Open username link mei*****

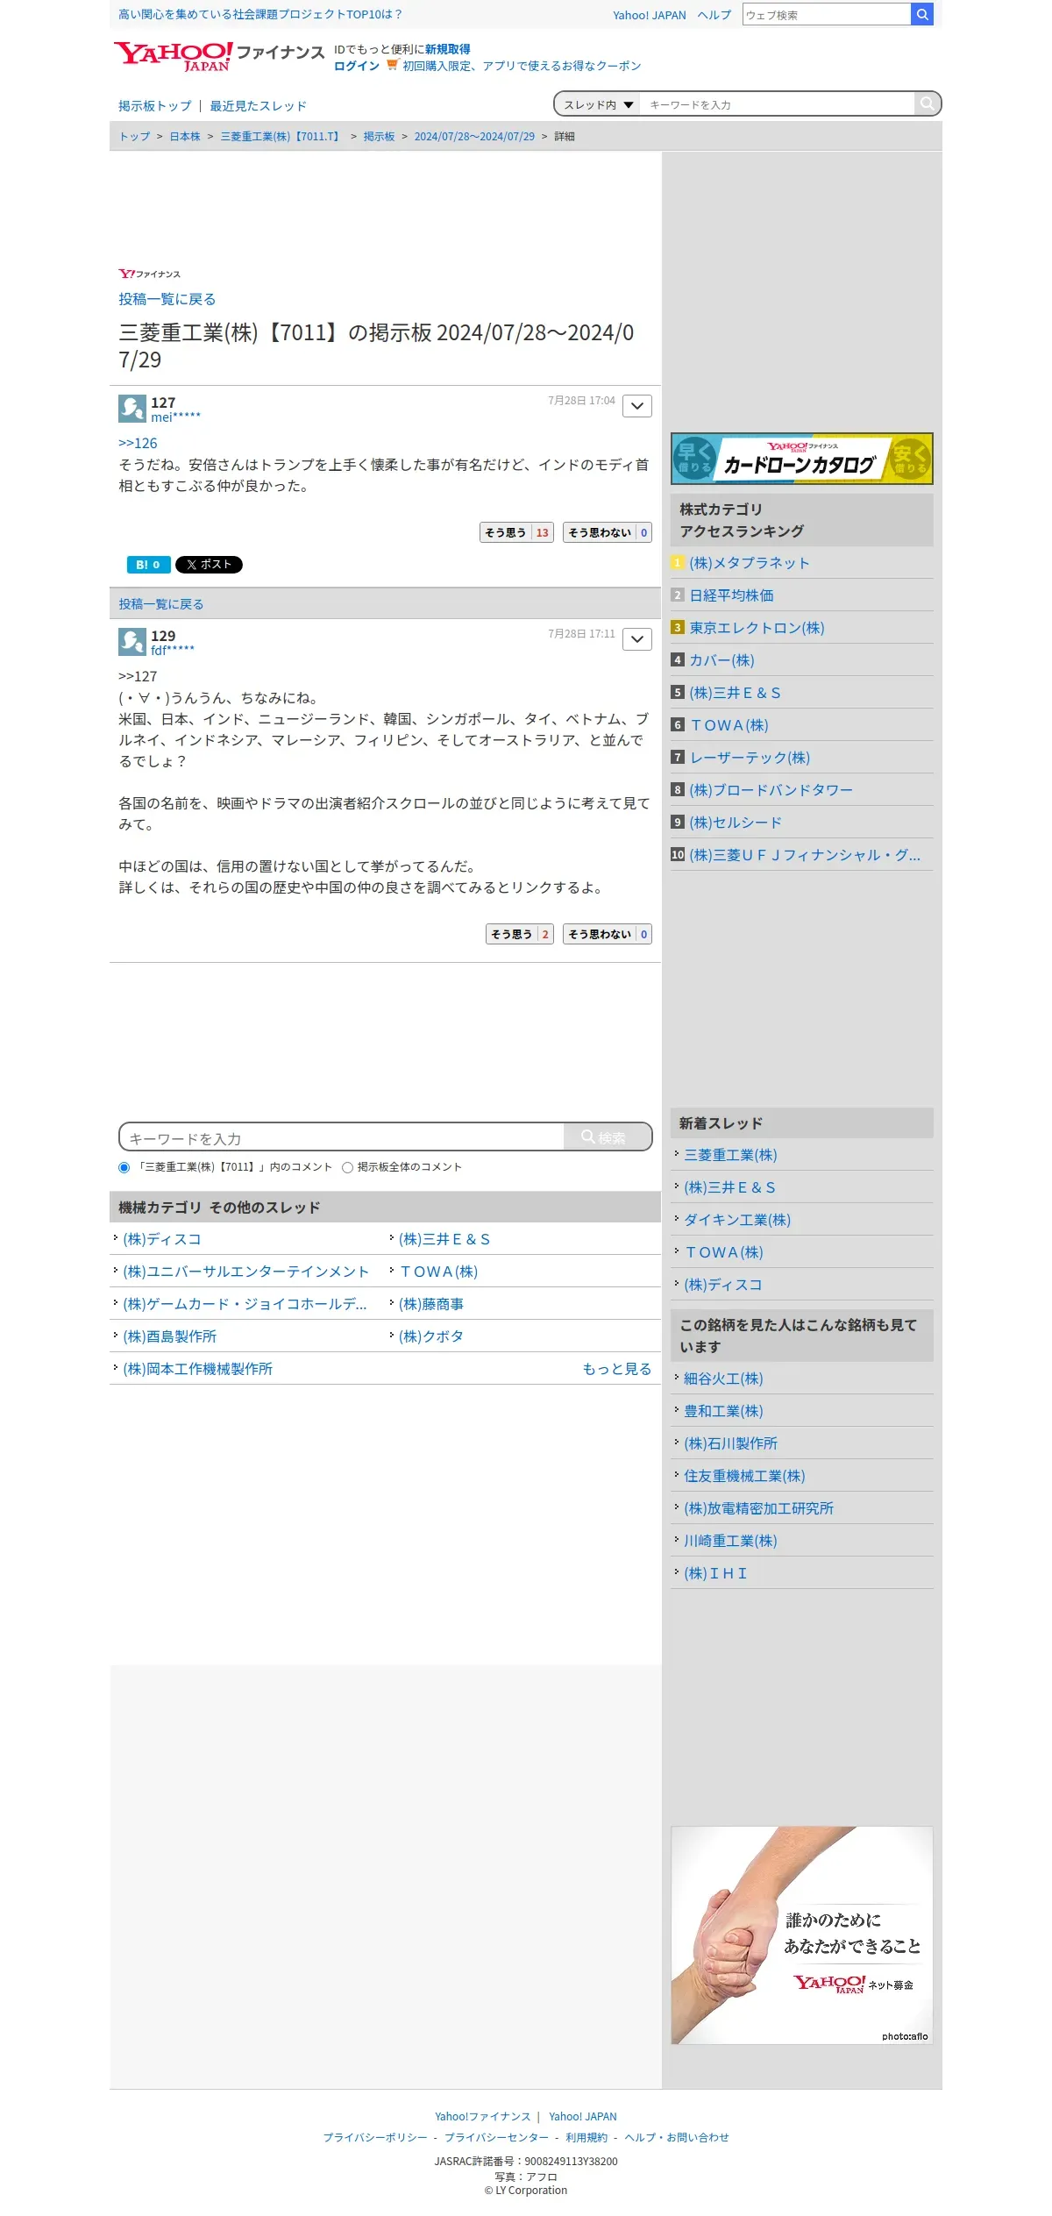coord(175,417)
